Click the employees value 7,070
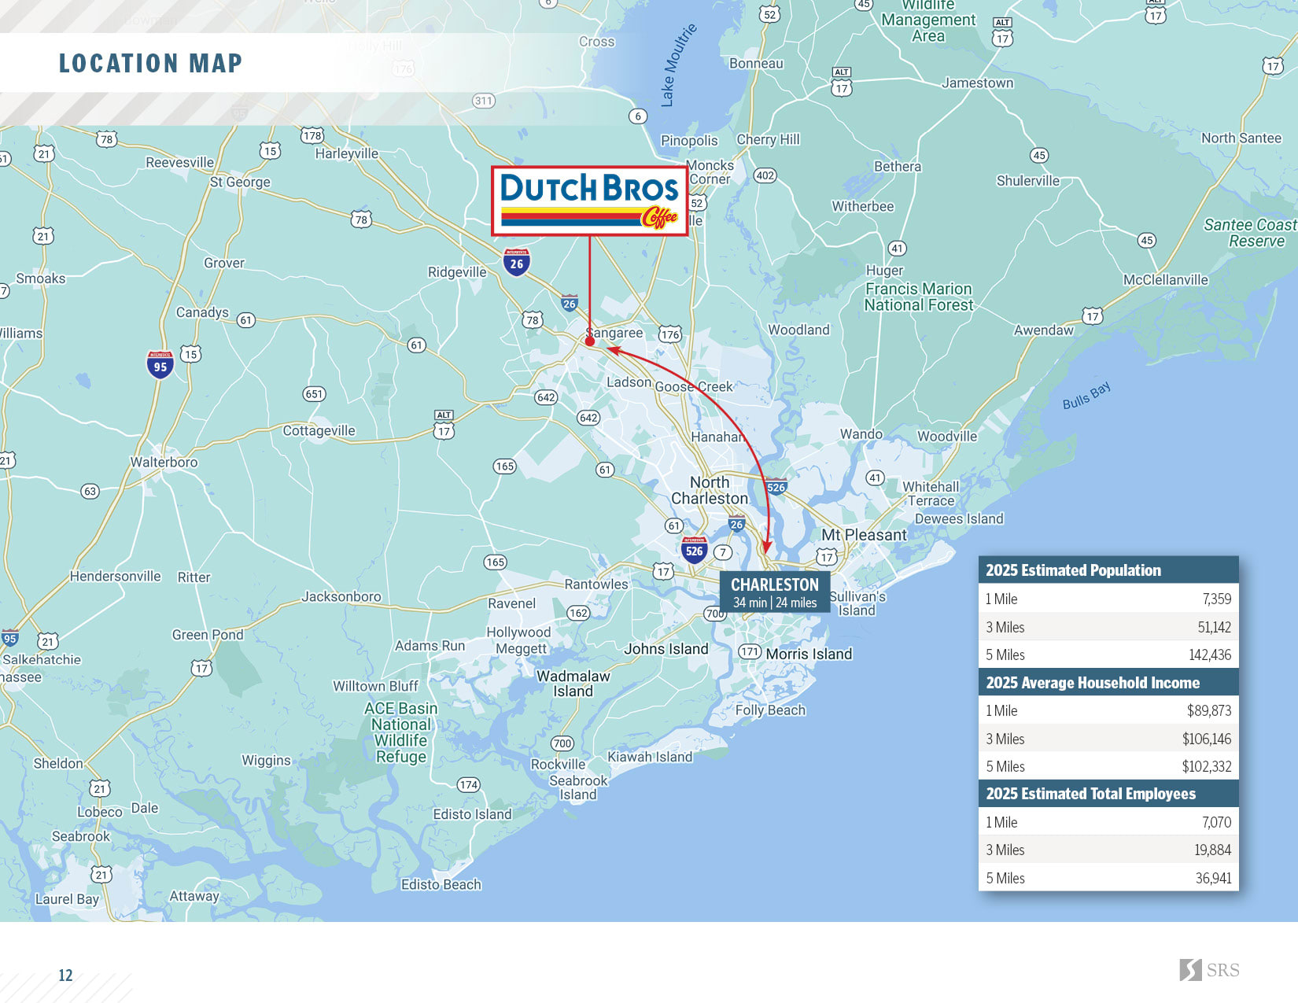The height and width of the screenshot is (1003, 1298). point(1216,822)
